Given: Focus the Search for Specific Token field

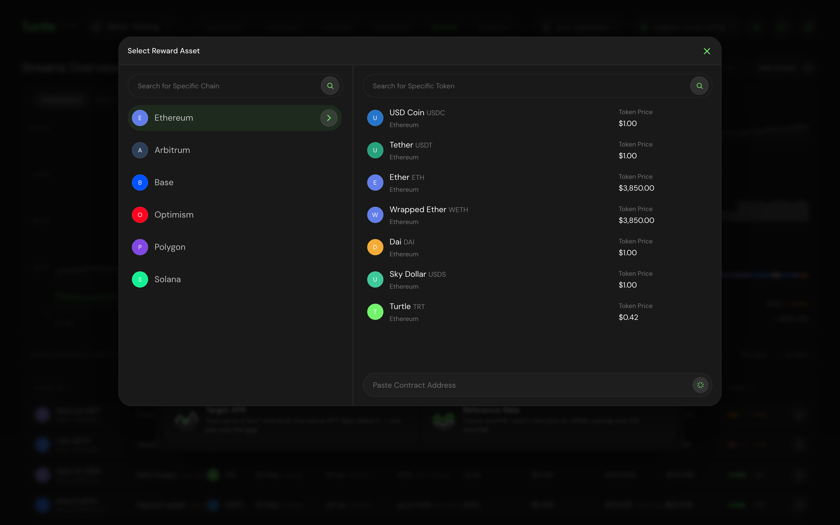Looking at the screenshot, I should tap(537, 86).
